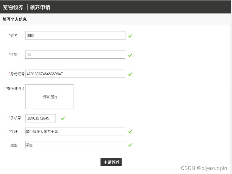Click the green checkmark beside 姓名

[130, 36]
